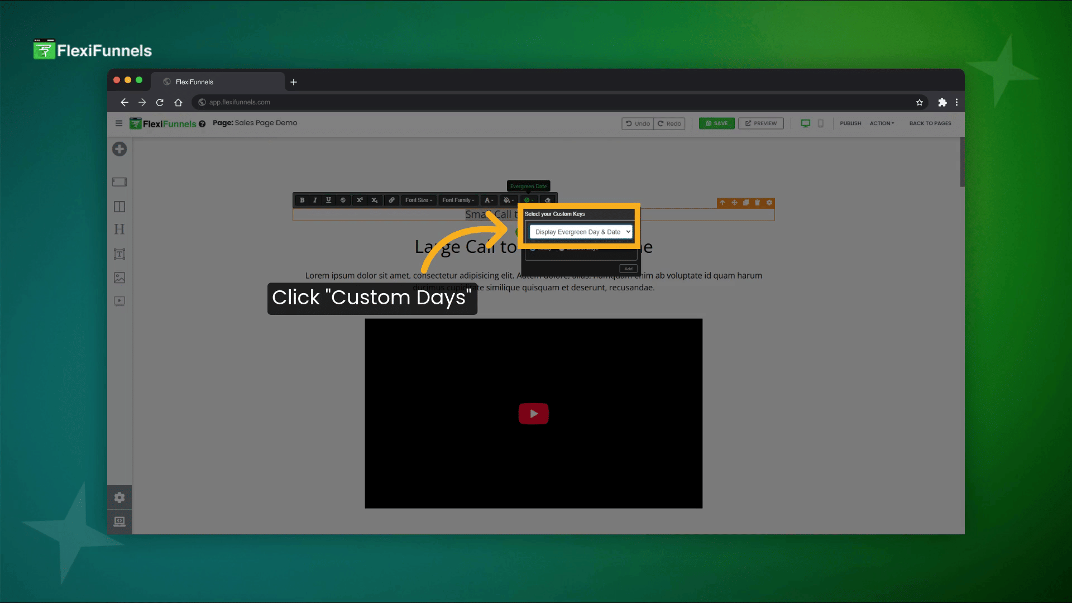
Task: Toggle underline formatting in text toolbar
Action: coord(328,200)
